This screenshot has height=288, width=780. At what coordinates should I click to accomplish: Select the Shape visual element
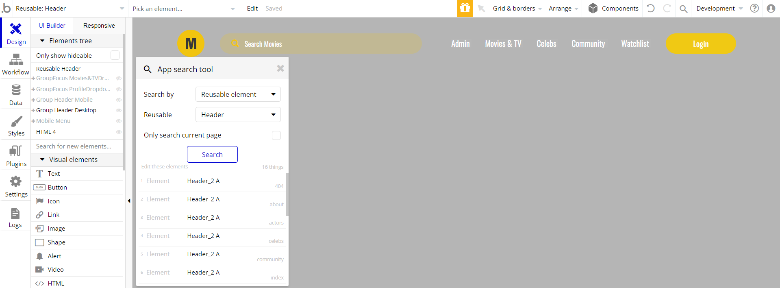[77, 242]
